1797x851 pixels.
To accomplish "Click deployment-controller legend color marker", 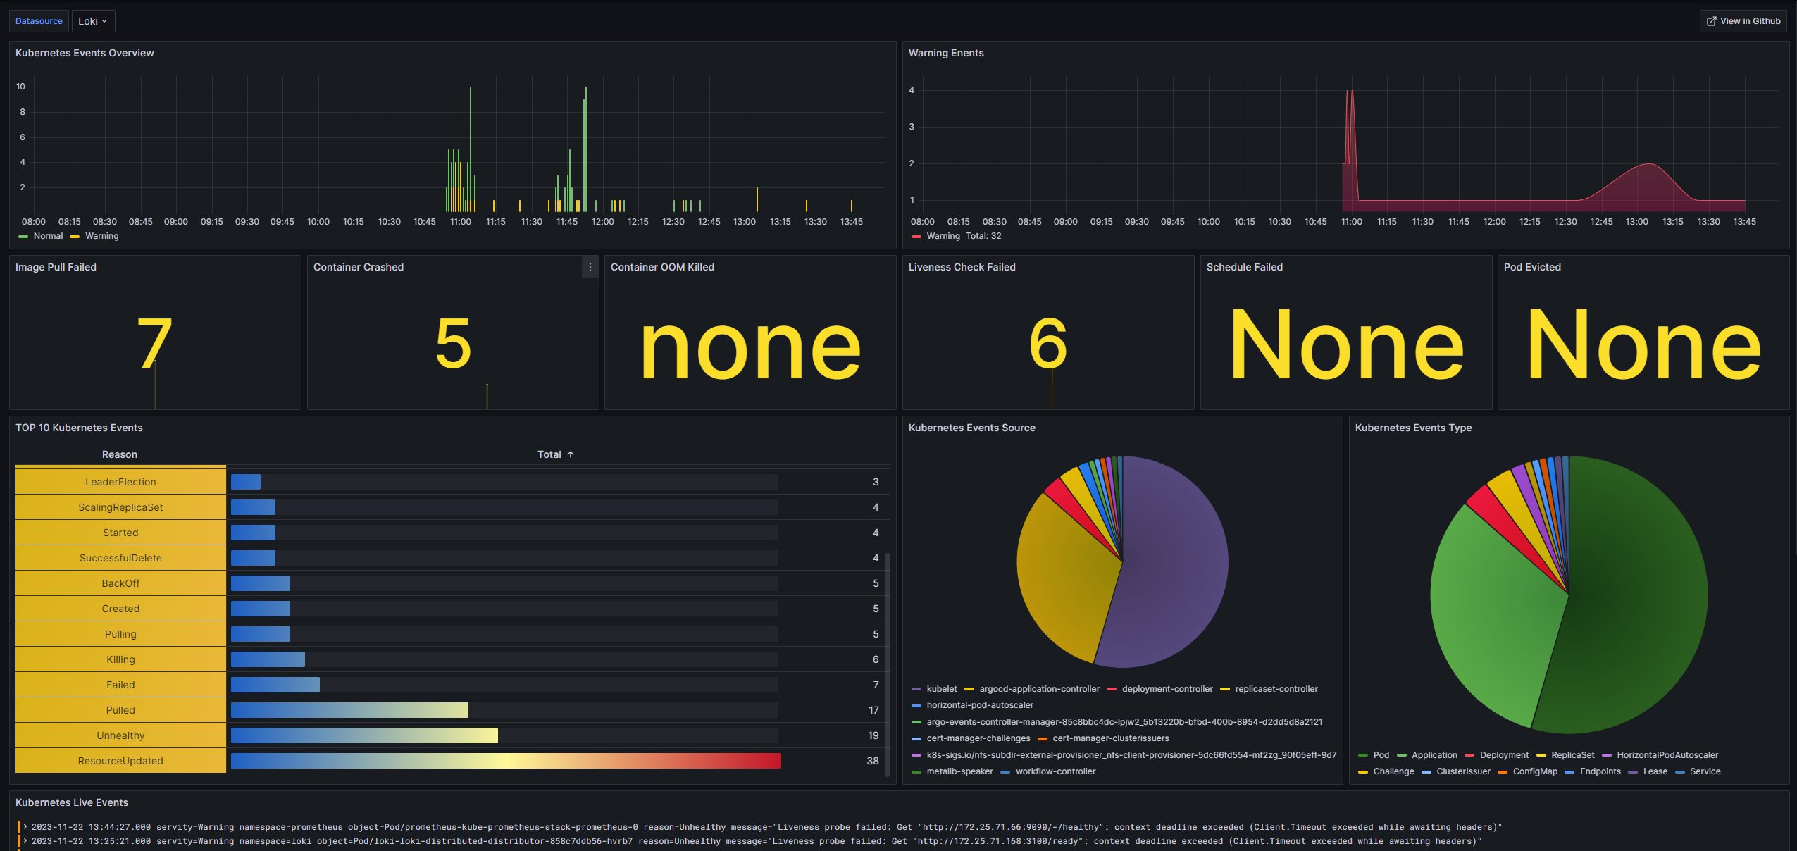I will 1112,689.
